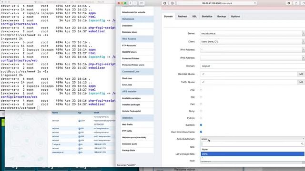Image resolution: width=305 pixels, height=171 pixels.
Task: Switch to the Domain tab
Action: 168,17
